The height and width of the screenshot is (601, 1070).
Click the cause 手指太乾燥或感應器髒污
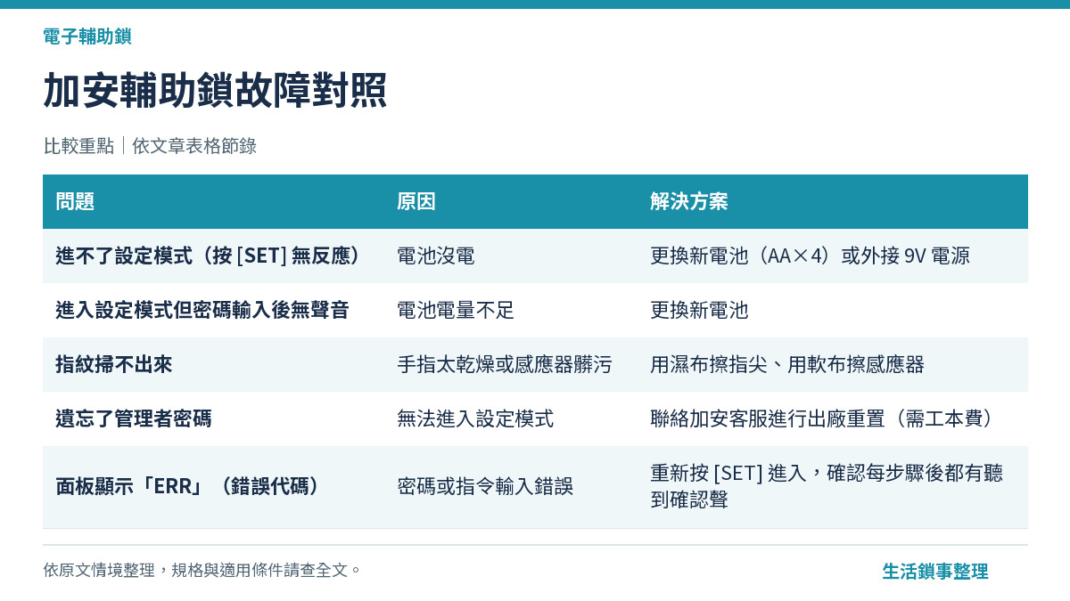(x=505, y=365)
